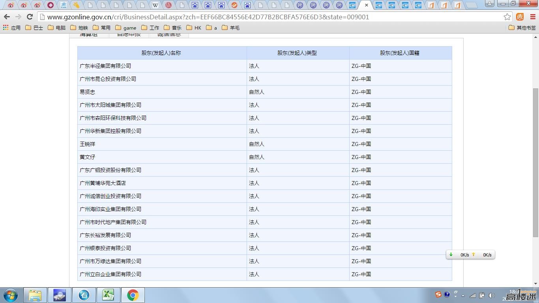Viewport: 539px width, 303px height.
Task: Switch to the dark red circle icon tab
Action: 50,5
